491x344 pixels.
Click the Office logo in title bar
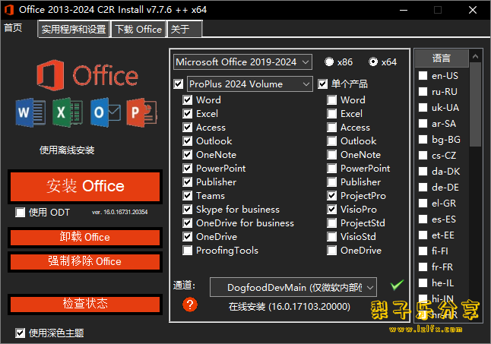pyautogui.click(x=9, y=10)
